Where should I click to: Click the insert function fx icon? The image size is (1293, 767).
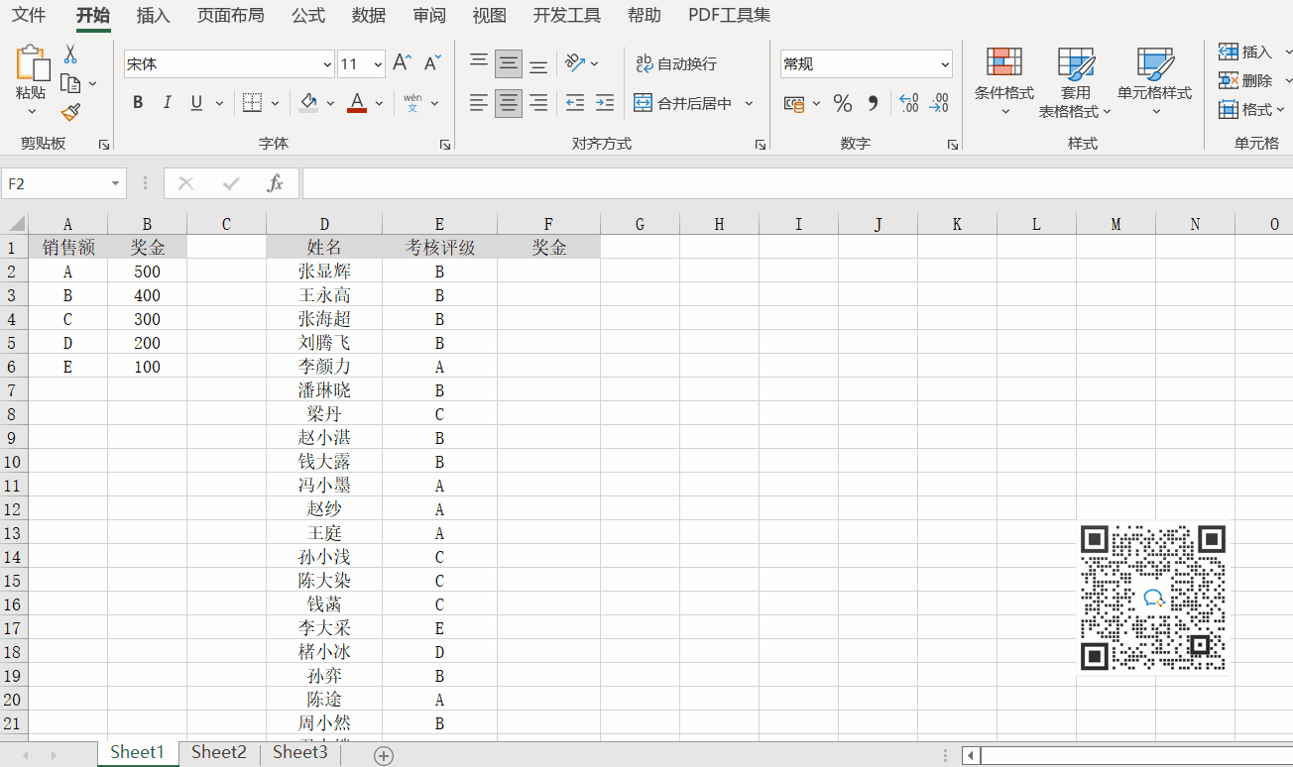pyautogui.click(x=276, y=183)
